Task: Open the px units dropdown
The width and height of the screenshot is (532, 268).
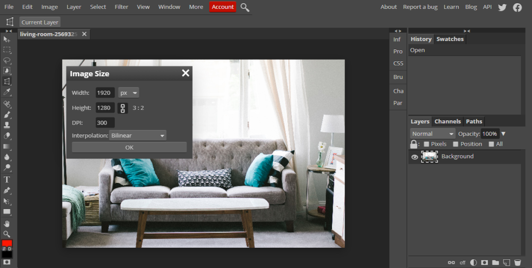Action: 129,93
